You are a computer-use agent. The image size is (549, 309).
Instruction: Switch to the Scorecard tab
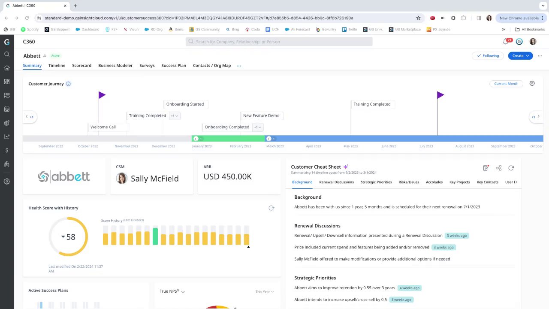[x=81, y=66]
